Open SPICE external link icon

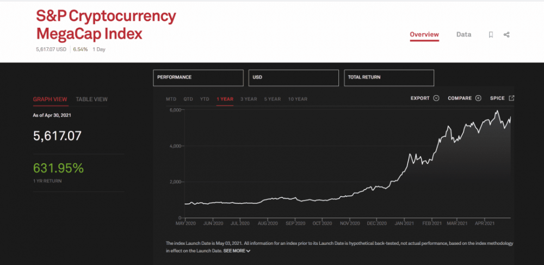tap(511, 98)
